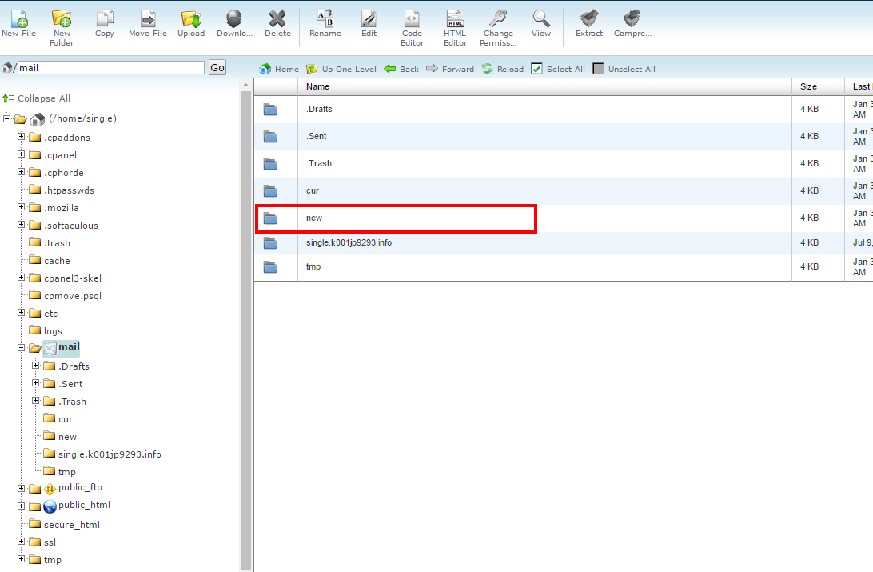The width and height of the screenshot is (873, 572).
Task: Sort the file list by the Name column
Action: [x=317, y=86]
